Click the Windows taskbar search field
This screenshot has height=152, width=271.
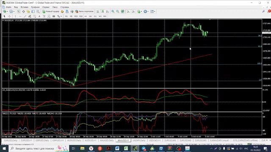pos(39,148)
